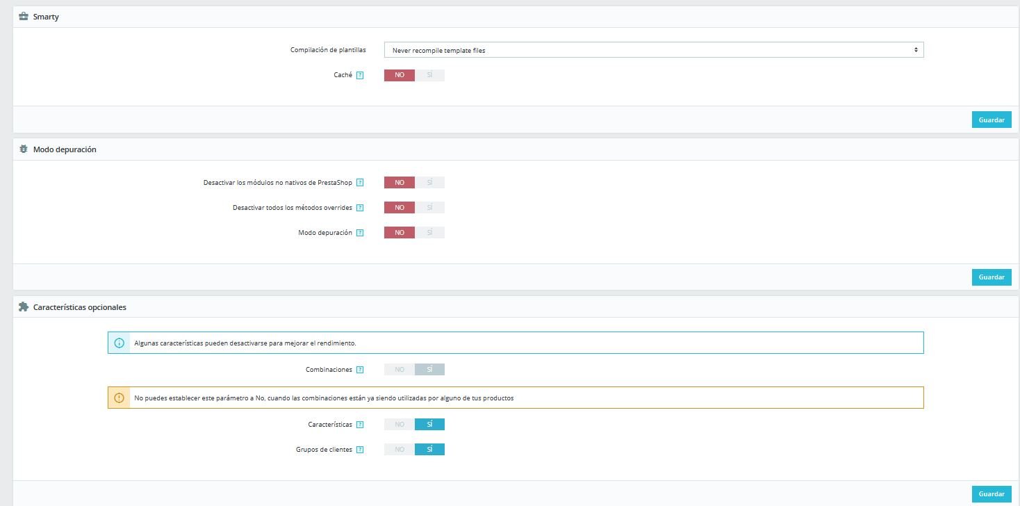
Task: Set Modo depuración switch to NO
Action: (400, 233)
